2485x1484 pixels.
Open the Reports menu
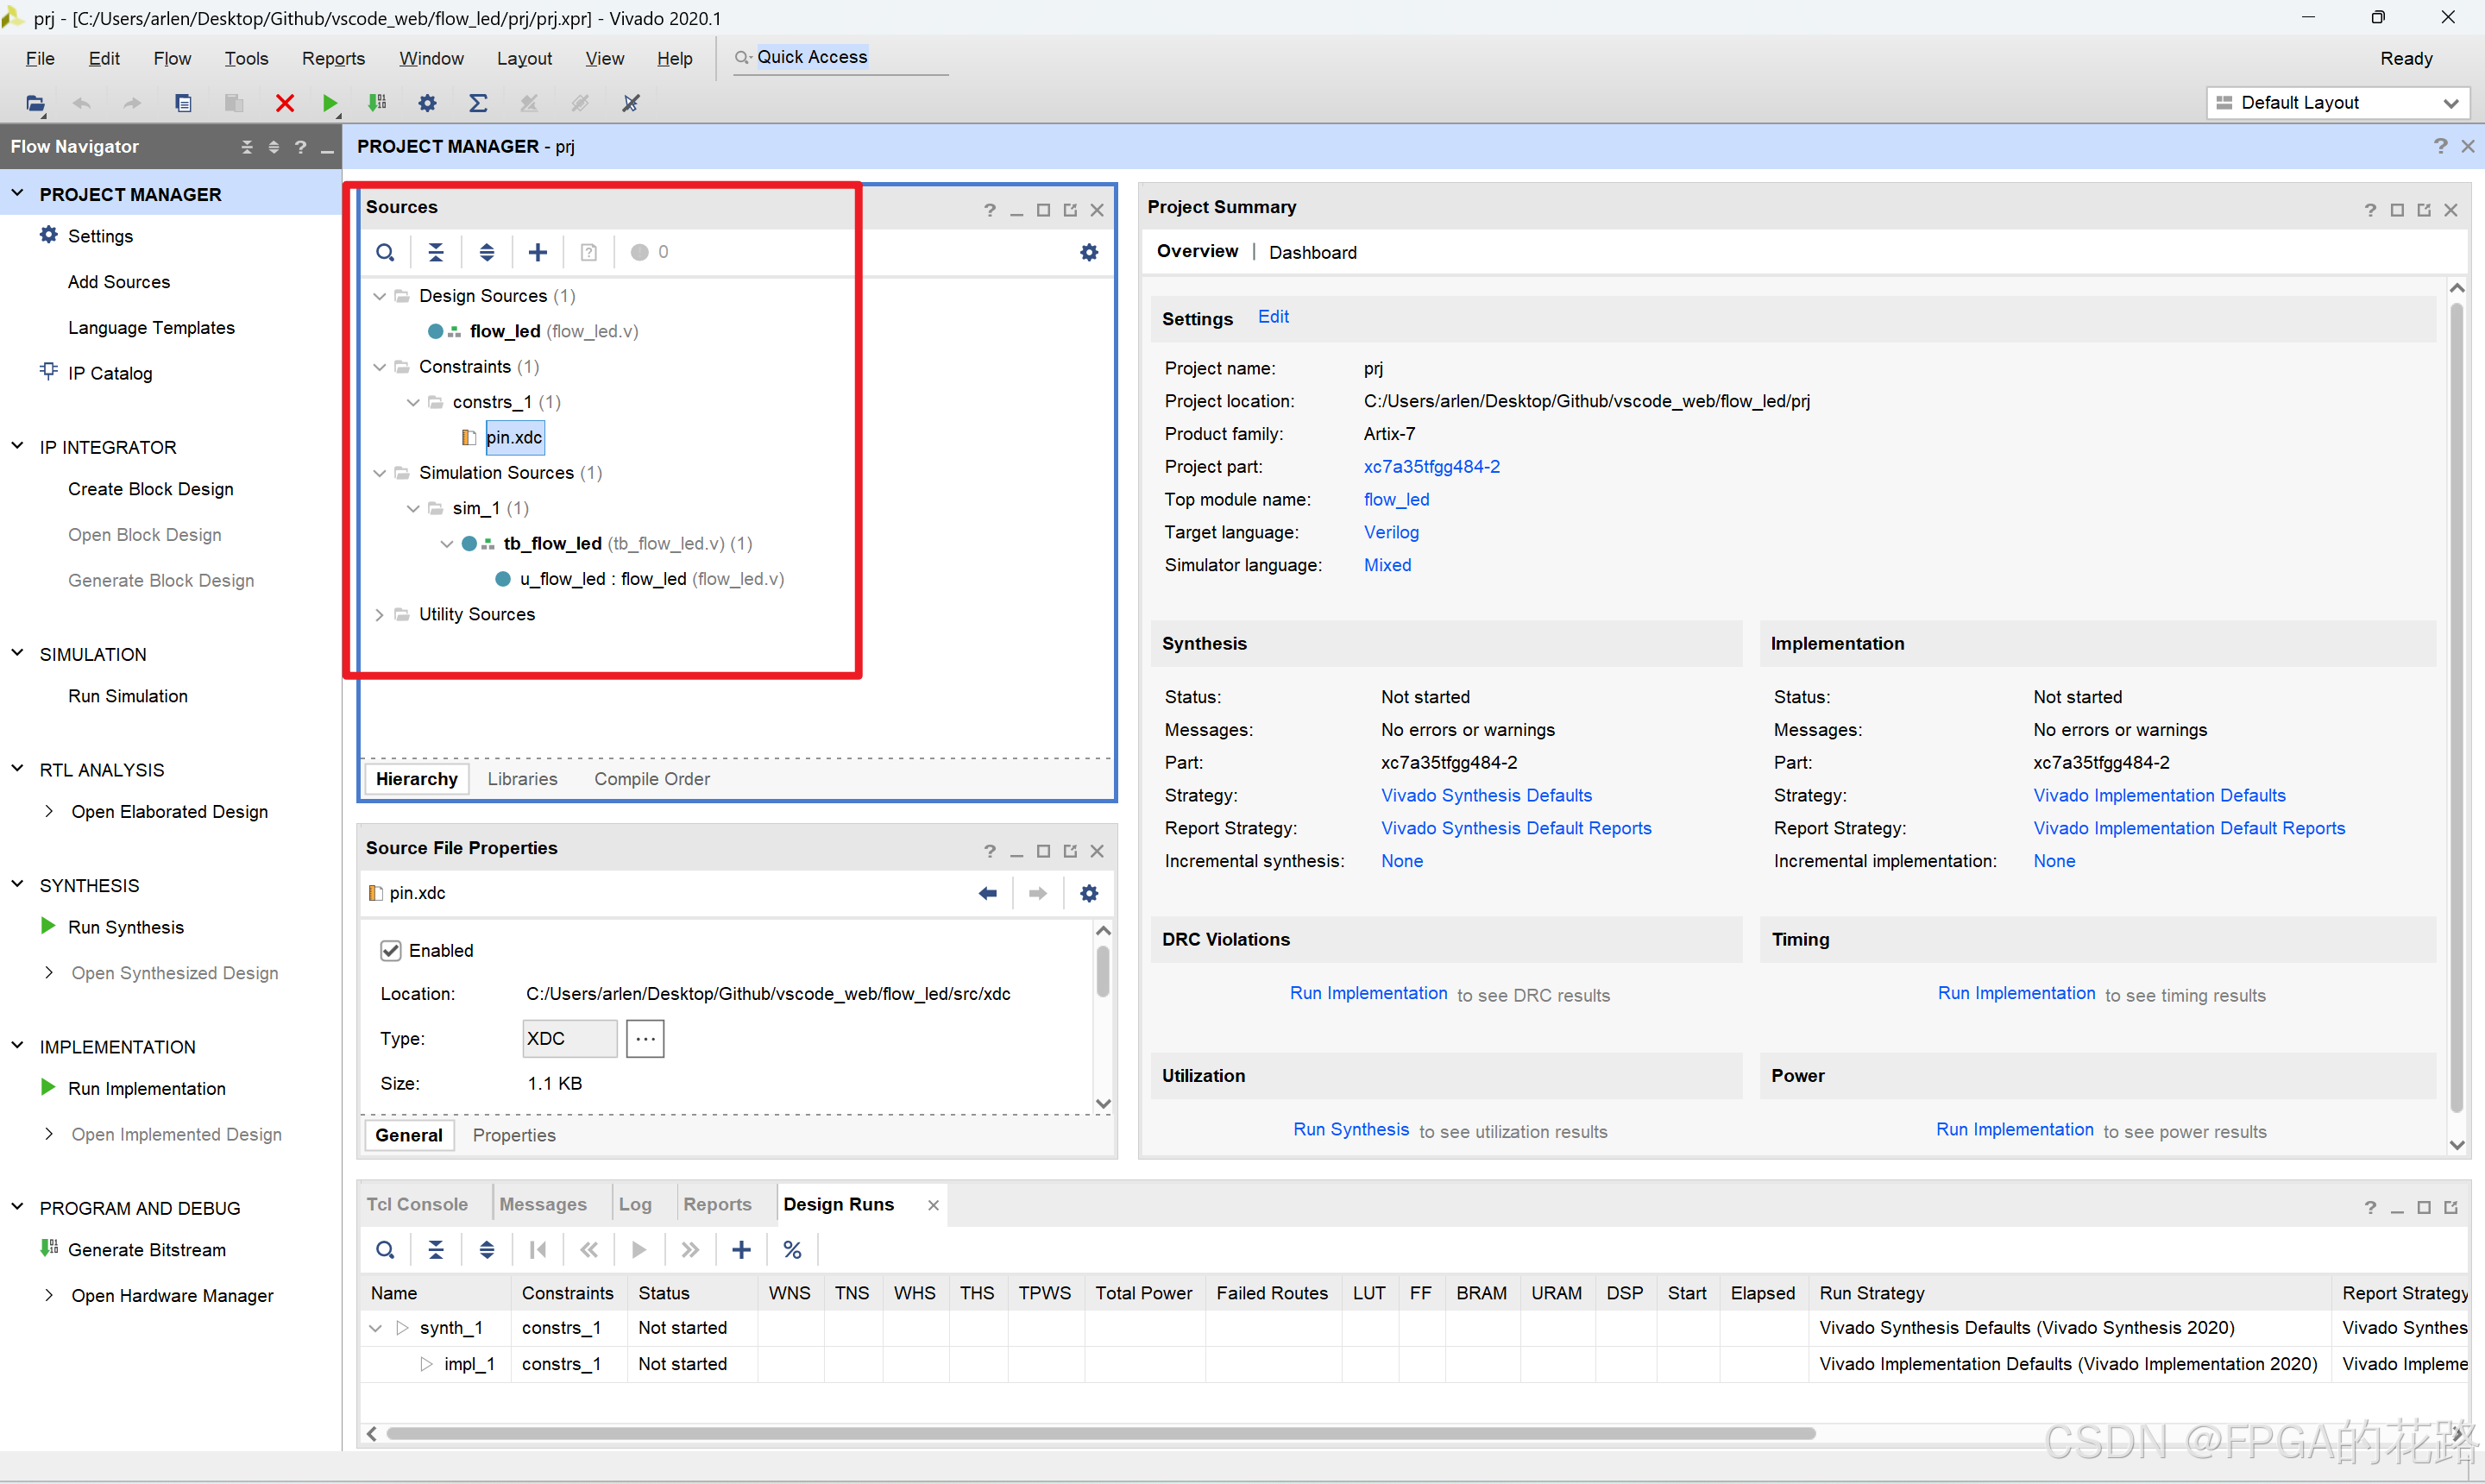tap(333, 59)
